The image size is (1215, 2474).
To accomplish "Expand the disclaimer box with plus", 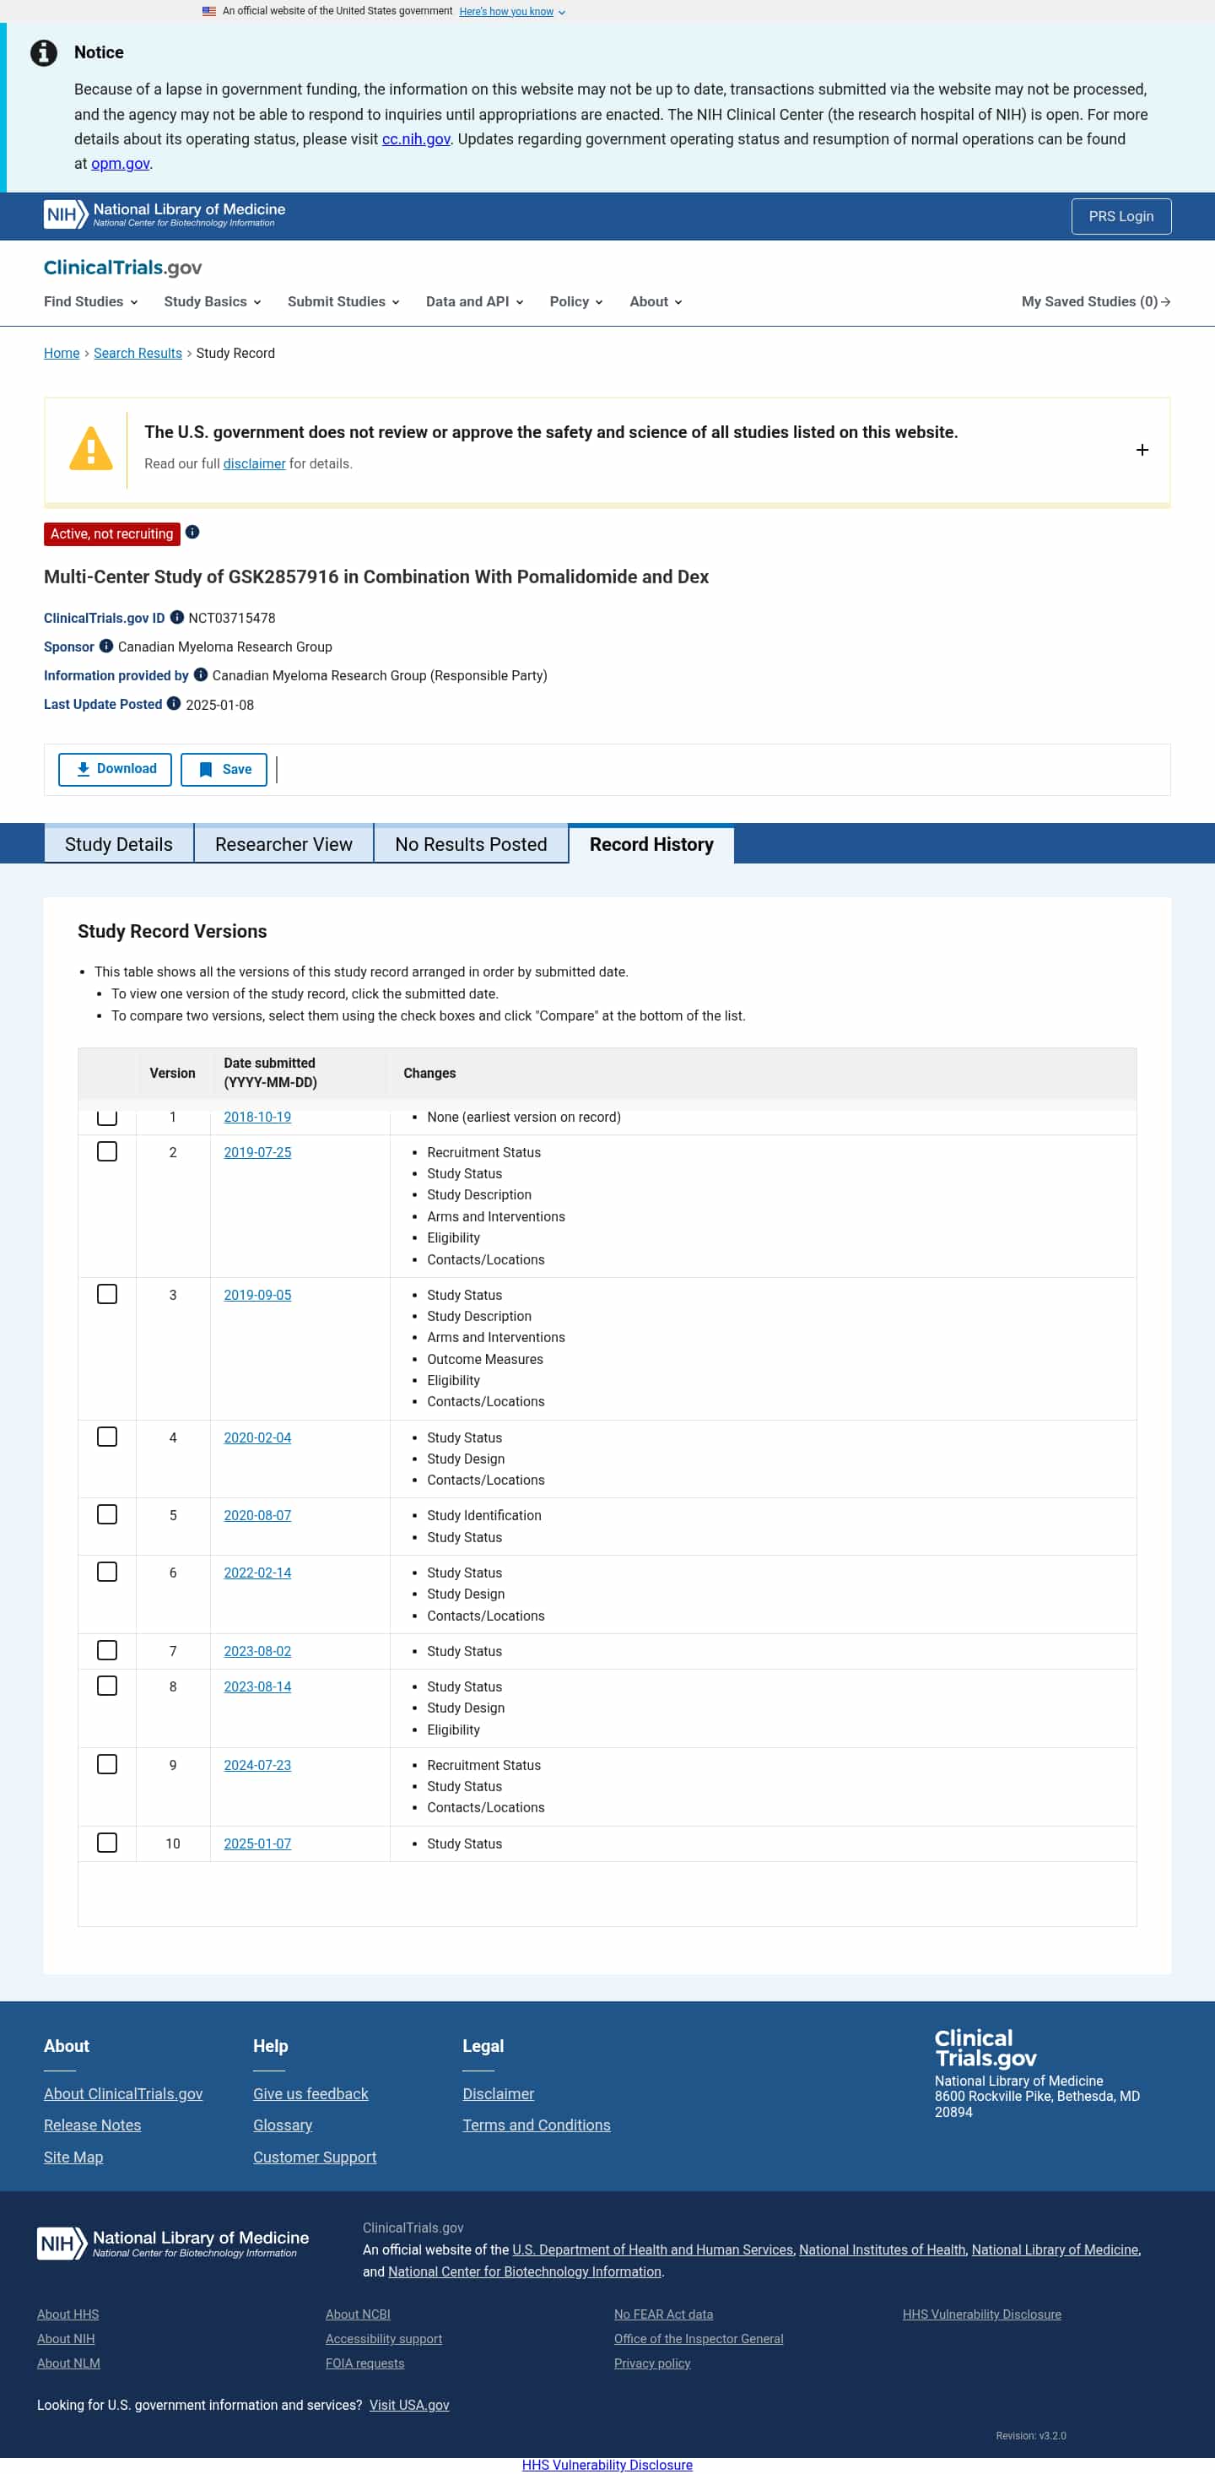I will [x=1142, y=449].
